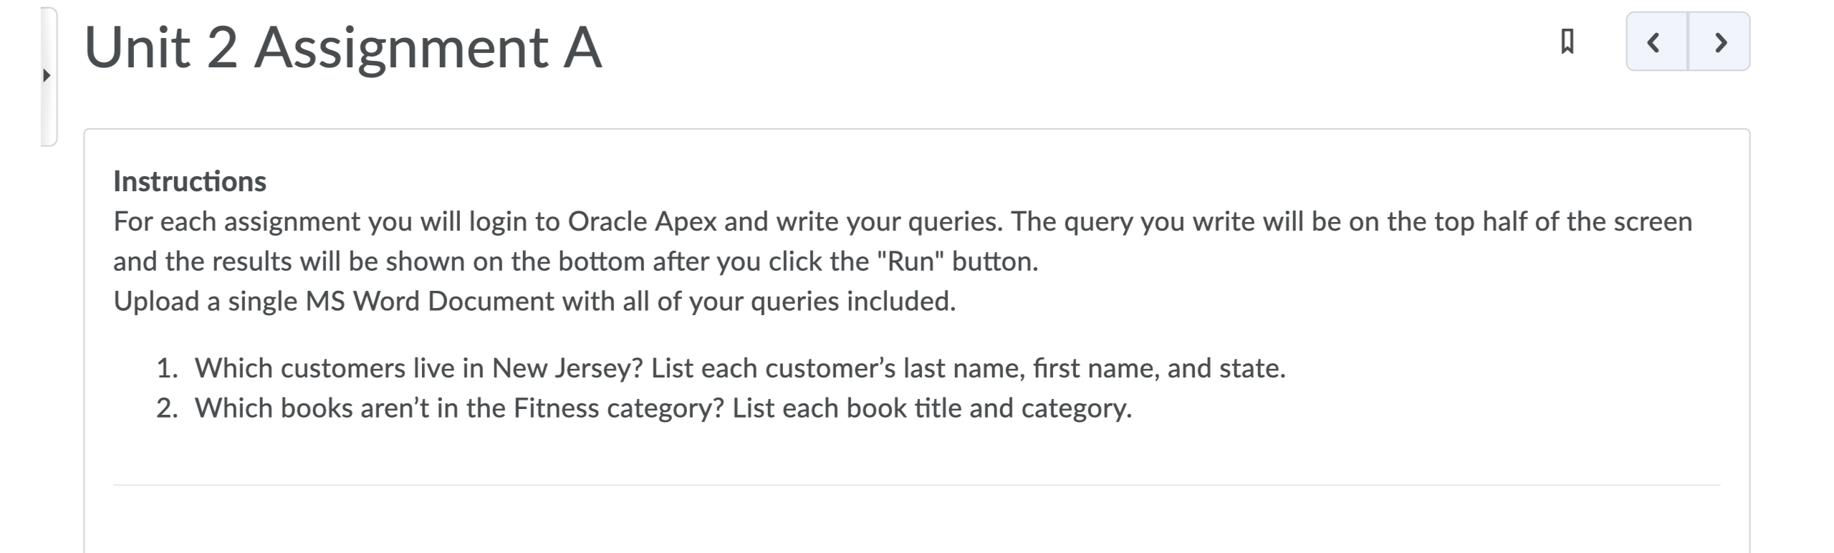Click the Fitness category books question
1834x553 pixels.
(x=663, y=408)
